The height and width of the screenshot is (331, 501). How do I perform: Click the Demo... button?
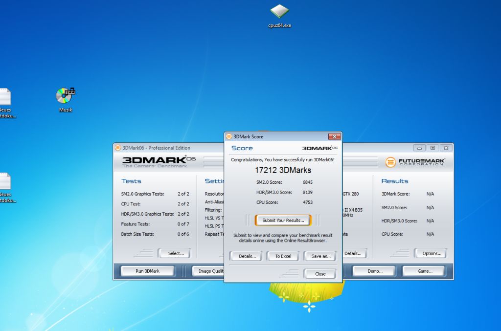coord(375,271)
